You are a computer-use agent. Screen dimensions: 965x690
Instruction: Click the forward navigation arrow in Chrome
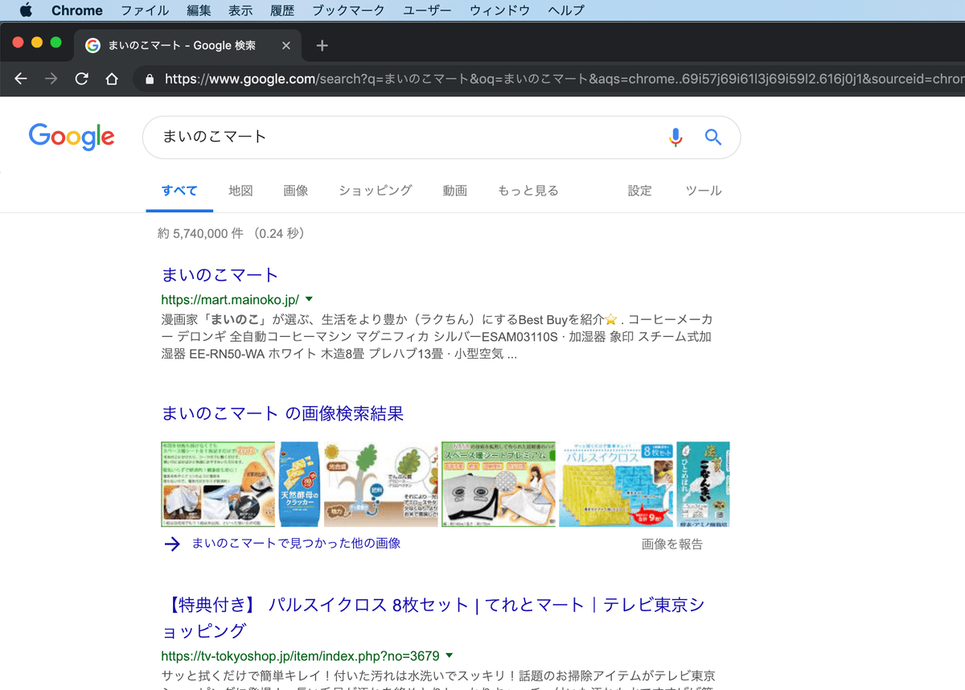click(x=51, y=80)
